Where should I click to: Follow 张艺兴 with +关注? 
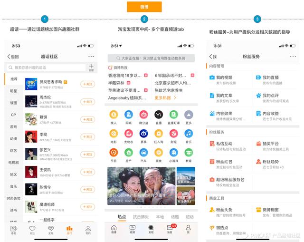tap(87, 155)
